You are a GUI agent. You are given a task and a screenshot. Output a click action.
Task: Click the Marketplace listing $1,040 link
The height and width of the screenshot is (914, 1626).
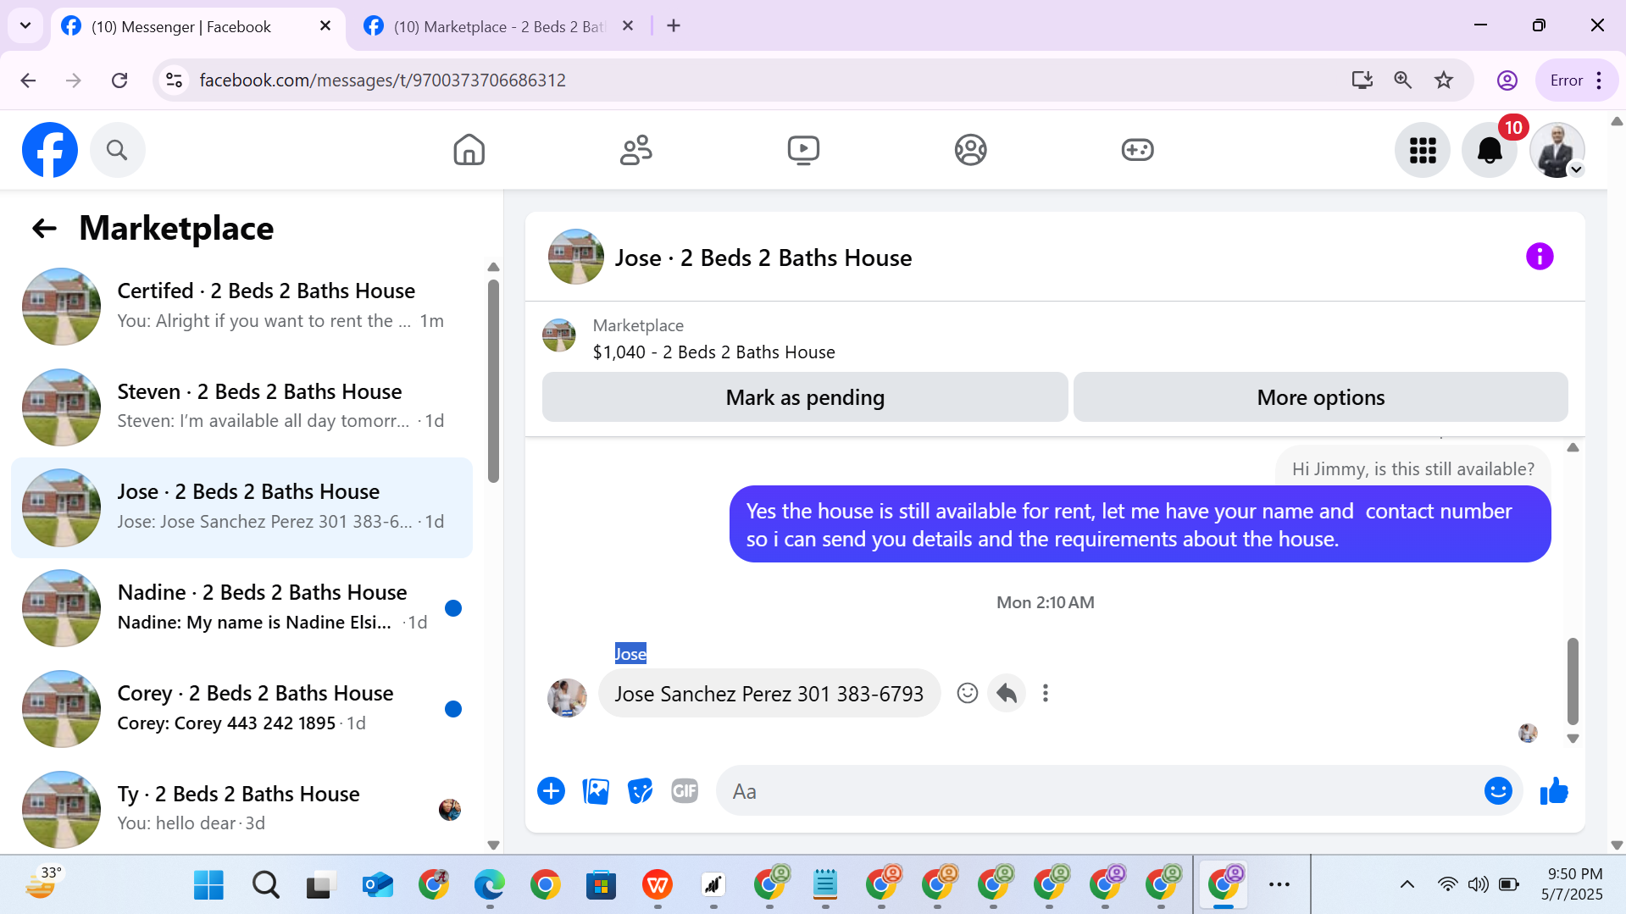(713, 352)
